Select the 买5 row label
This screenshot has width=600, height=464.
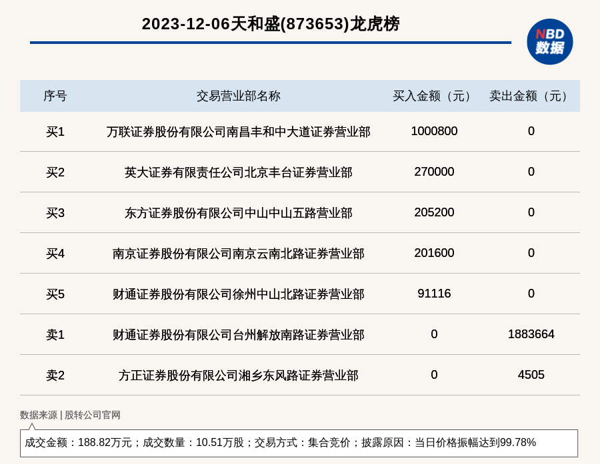click(x=55, y=294)
